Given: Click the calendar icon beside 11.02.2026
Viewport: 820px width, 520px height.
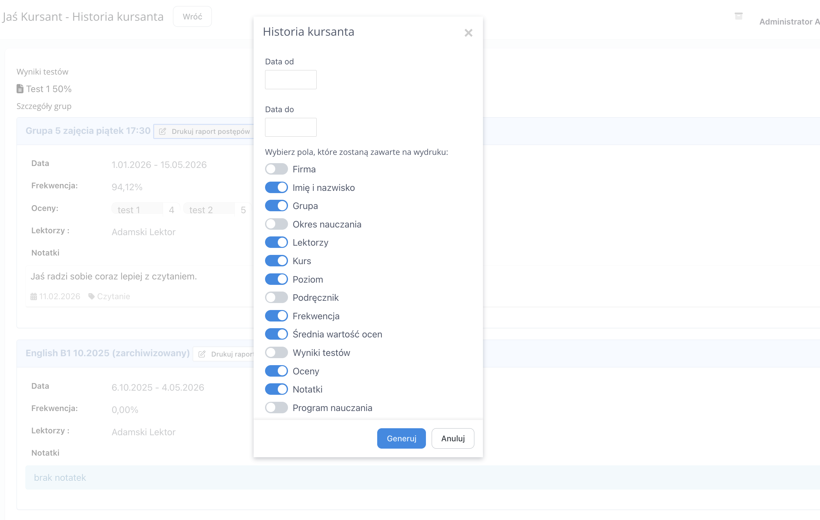Looking at the screenshot, I should (34, 297).
